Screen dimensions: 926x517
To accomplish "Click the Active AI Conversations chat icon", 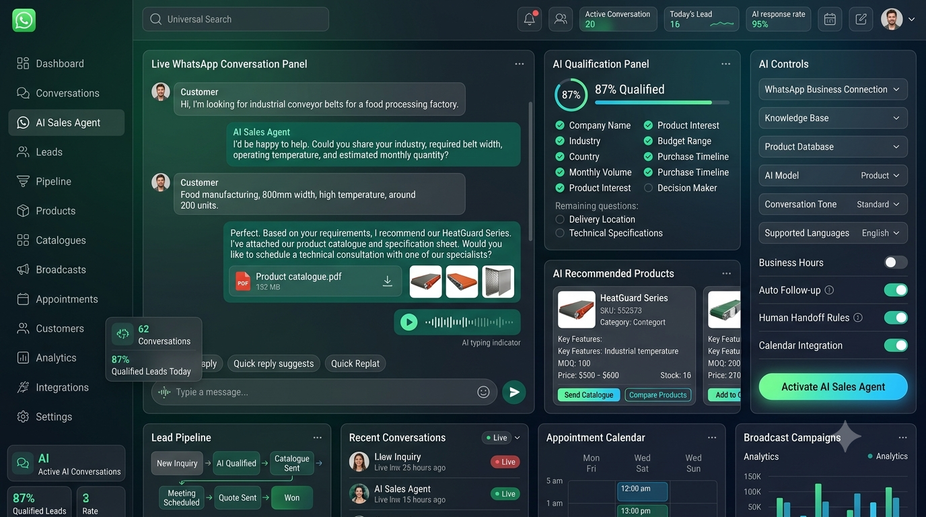I will (x=24, y=463).
